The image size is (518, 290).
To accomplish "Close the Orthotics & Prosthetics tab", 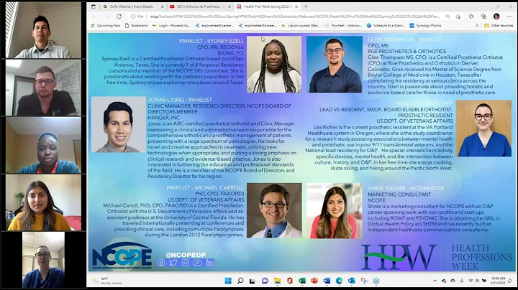I will 230,6.
